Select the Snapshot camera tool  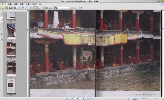click(x=47, y=8)
